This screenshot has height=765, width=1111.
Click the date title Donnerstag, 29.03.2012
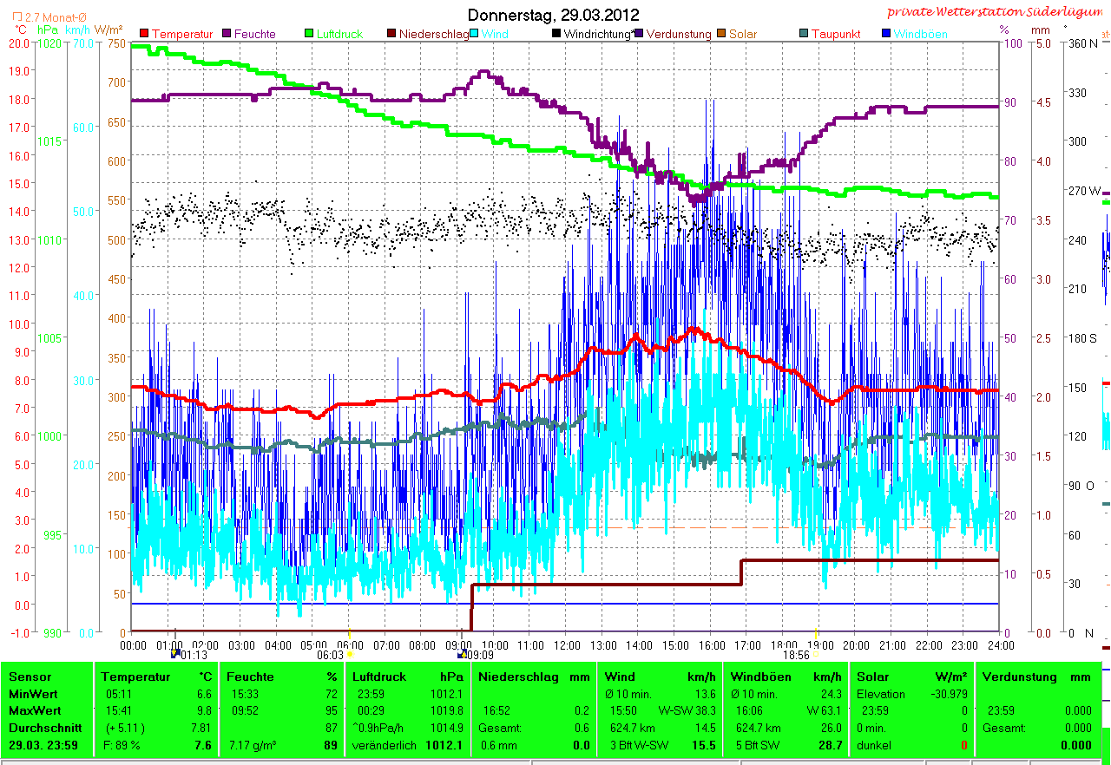[x=553, y=15]
